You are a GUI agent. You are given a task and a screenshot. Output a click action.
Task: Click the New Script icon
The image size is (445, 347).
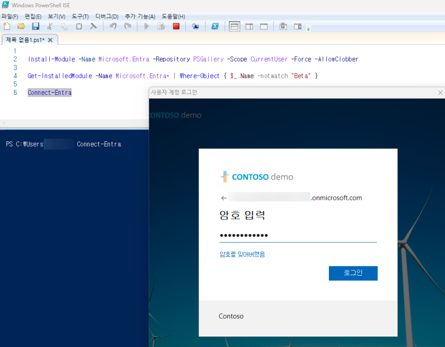click(6, 26)
